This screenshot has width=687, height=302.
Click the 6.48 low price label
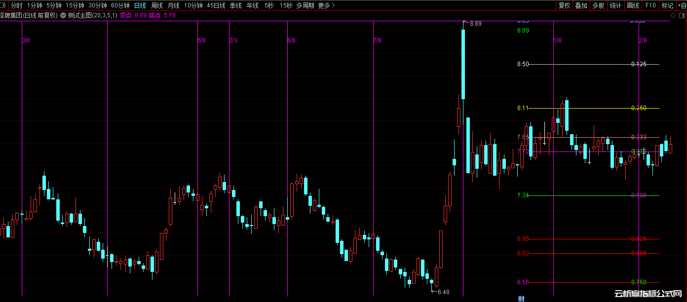(x=443, y=292)
